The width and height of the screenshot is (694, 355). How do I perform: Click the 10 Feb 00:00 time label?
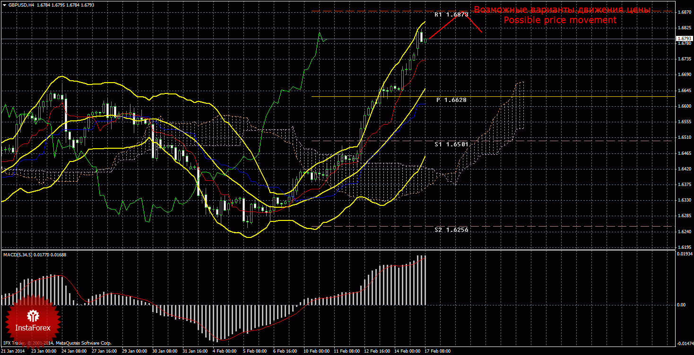(316, 351)
